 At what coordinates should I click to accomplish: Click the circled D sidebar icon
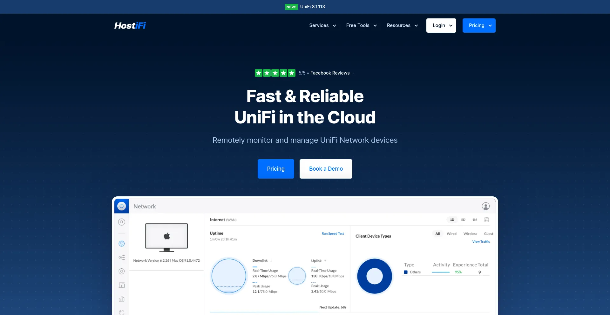[x=121, y=222]
